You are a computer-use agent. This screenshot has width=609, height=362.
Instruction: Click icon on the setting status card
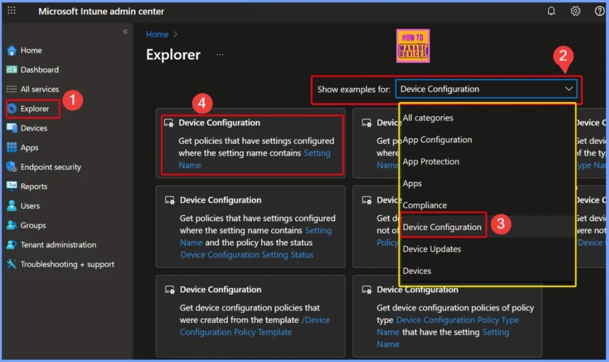169,200
